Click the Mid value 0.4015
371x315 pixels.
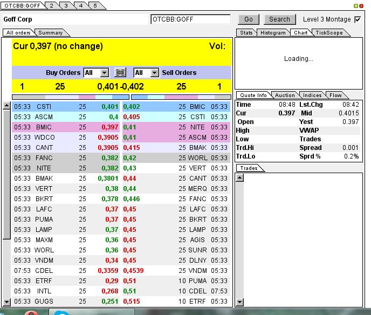(349, 113)
